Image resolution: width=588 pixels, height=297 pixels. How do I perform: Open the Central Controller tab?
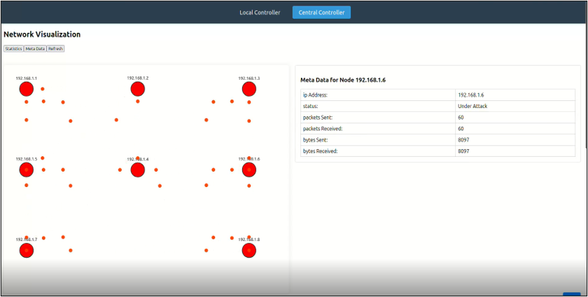pyautogui.click(x=321, y=13)
